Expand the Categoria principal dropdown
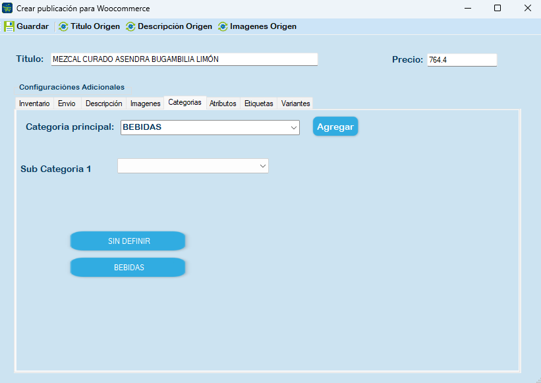The height and width of the screenshot is (383, 541). 294,128
